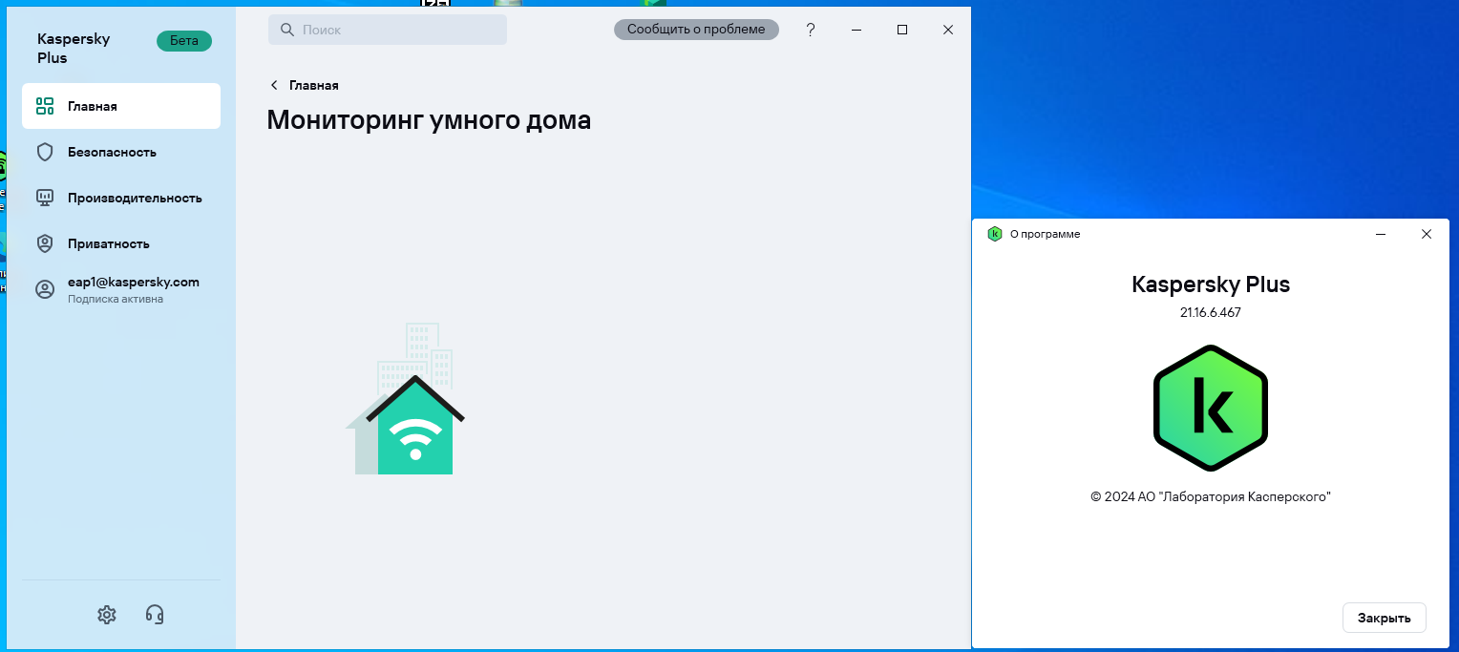1459x652 pixels.
Task: Click the Приватность shield-person icon
Action: coord(45,243)
